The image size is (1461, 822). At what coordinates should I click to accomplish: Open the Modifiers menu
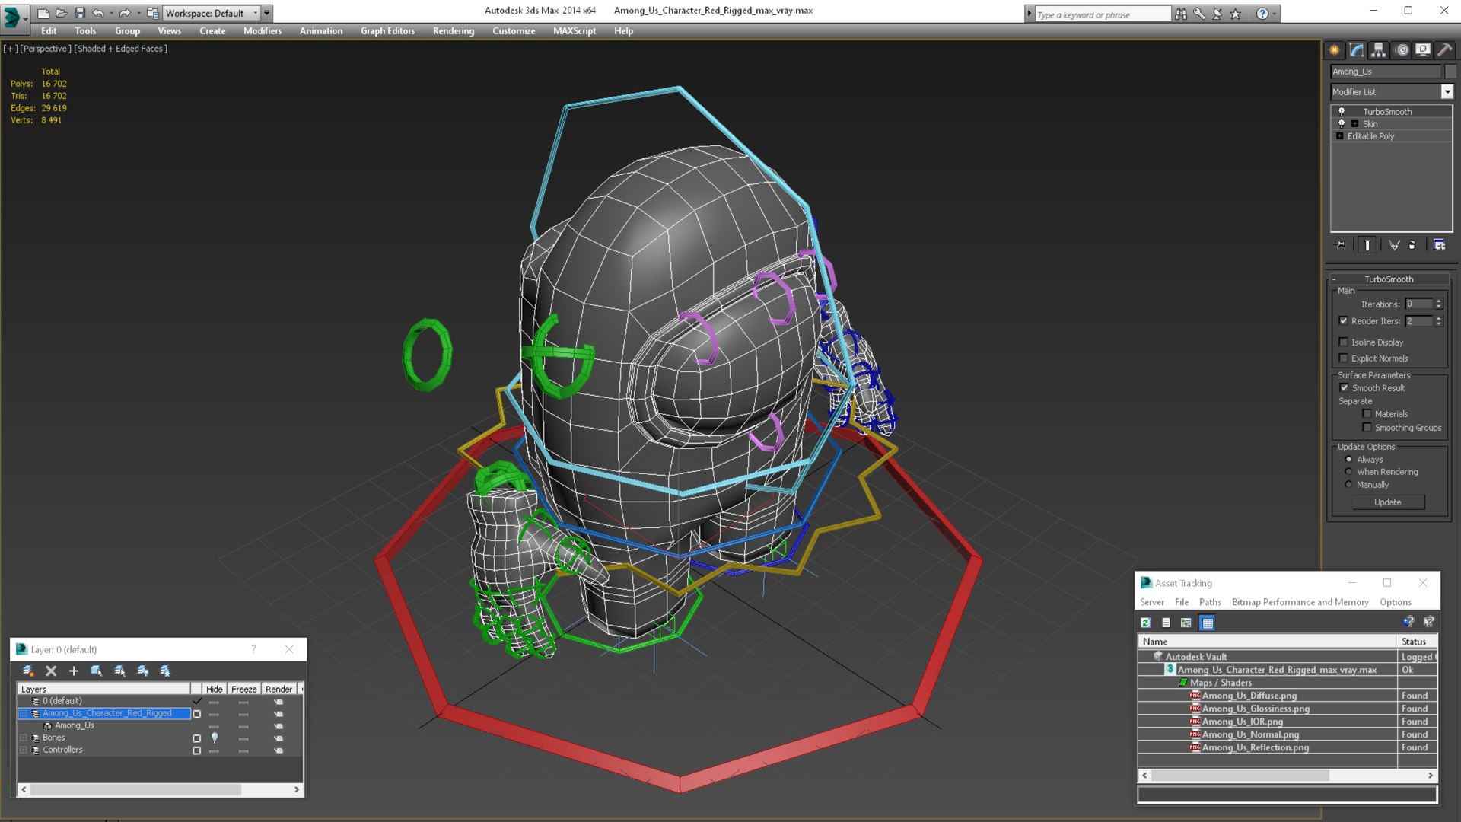262,31
